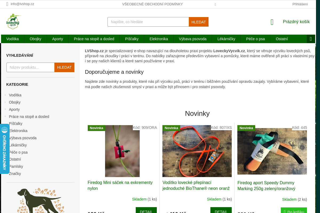This screenshot has width=320, height=213.
Task: Click the icon at the menu bar end
Action: tap(311, 39)
